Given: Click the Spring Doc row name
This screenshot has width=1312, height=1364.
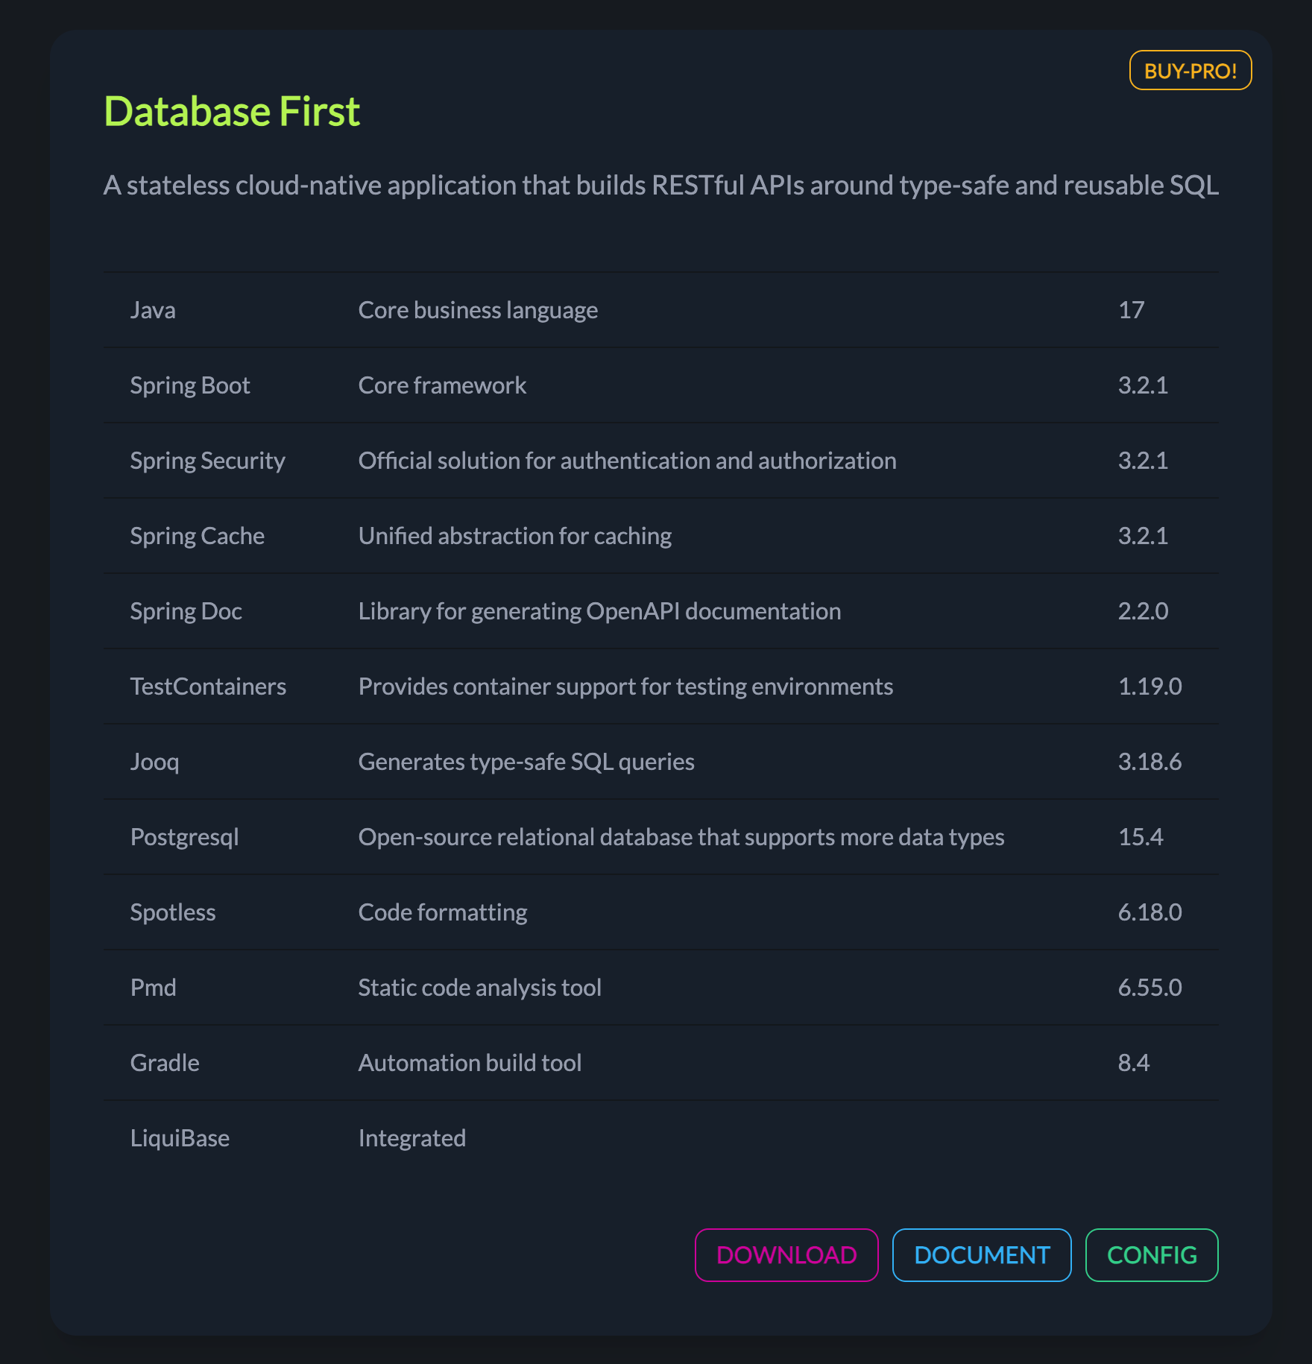Looking at the screenshot, I should tap(186, 611).
